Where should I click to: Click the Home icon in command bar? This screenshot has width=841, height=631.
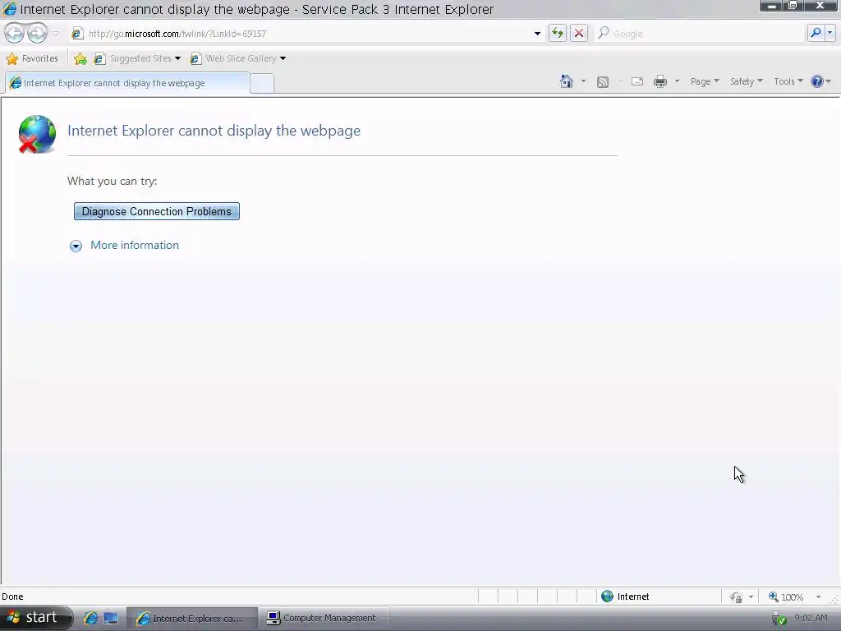pyautogui.click(x=567, y=81)
